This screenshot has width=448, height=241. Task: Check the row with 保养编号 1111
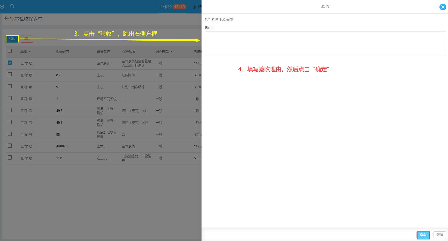10,157
